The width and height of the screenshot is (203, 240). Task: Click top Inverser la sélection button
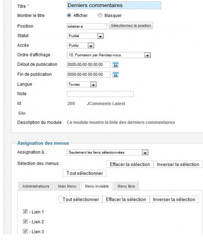(178, 164)
